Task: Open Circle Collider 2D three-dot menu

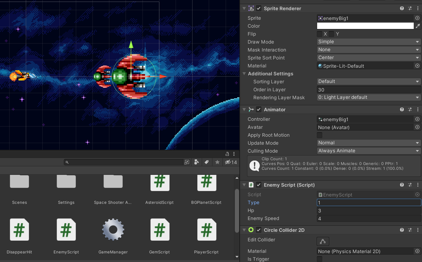Action: click(418, 230)
